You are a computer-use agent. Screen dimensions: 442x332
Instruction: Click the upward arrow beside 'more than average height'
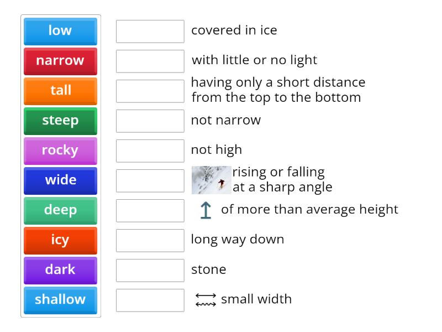point(205,210)
